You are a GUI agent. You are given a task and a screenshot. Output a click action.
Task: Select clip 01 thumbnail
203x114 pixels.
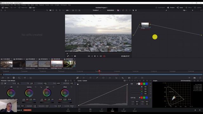point(6,64)
